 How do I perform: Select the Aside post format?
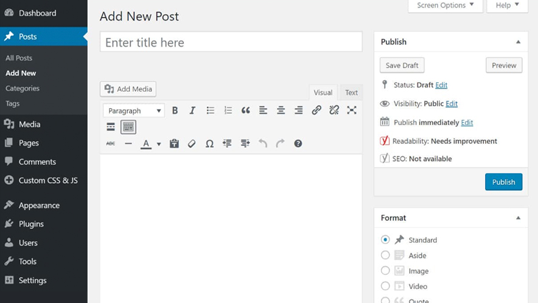(385, 256)
